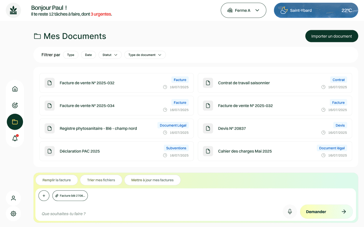Click the arrow icon on Demander button
This screenshot has width=364, height=227.
click(344, 212)
